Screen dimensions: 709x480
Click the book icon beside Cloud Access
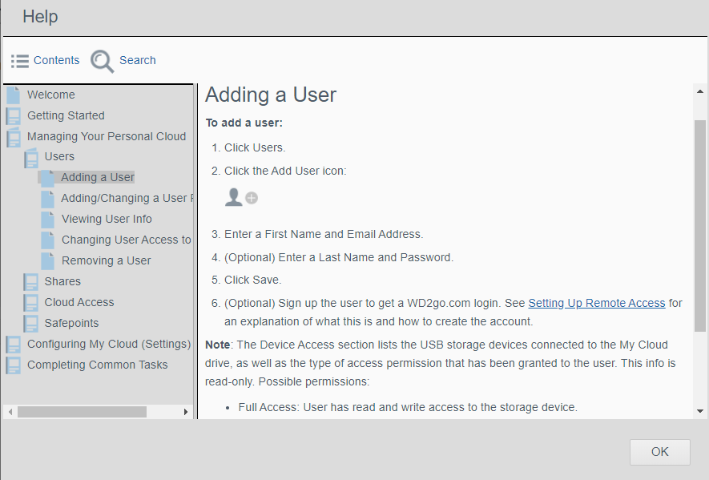[30, 302]
